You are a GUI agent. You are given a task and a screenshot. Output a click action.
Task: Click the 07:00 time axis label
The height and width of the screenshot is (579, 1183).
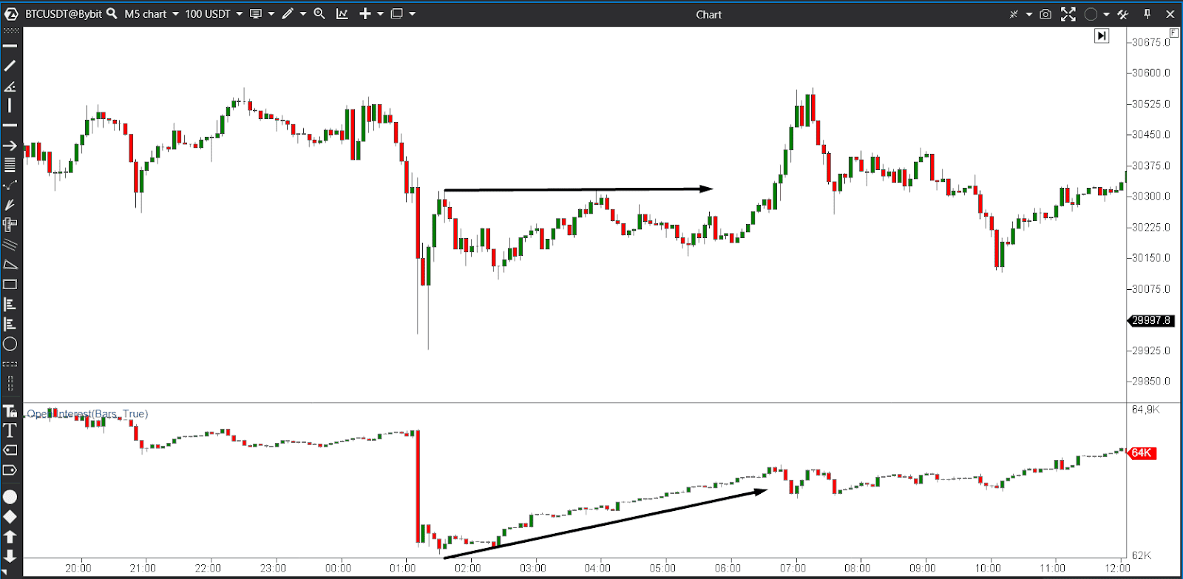click(x=793, y=568)
